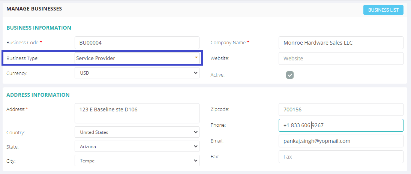
Task: Click the BUSINESS INFORMATION section heading
Action: (x=39, y=28)
